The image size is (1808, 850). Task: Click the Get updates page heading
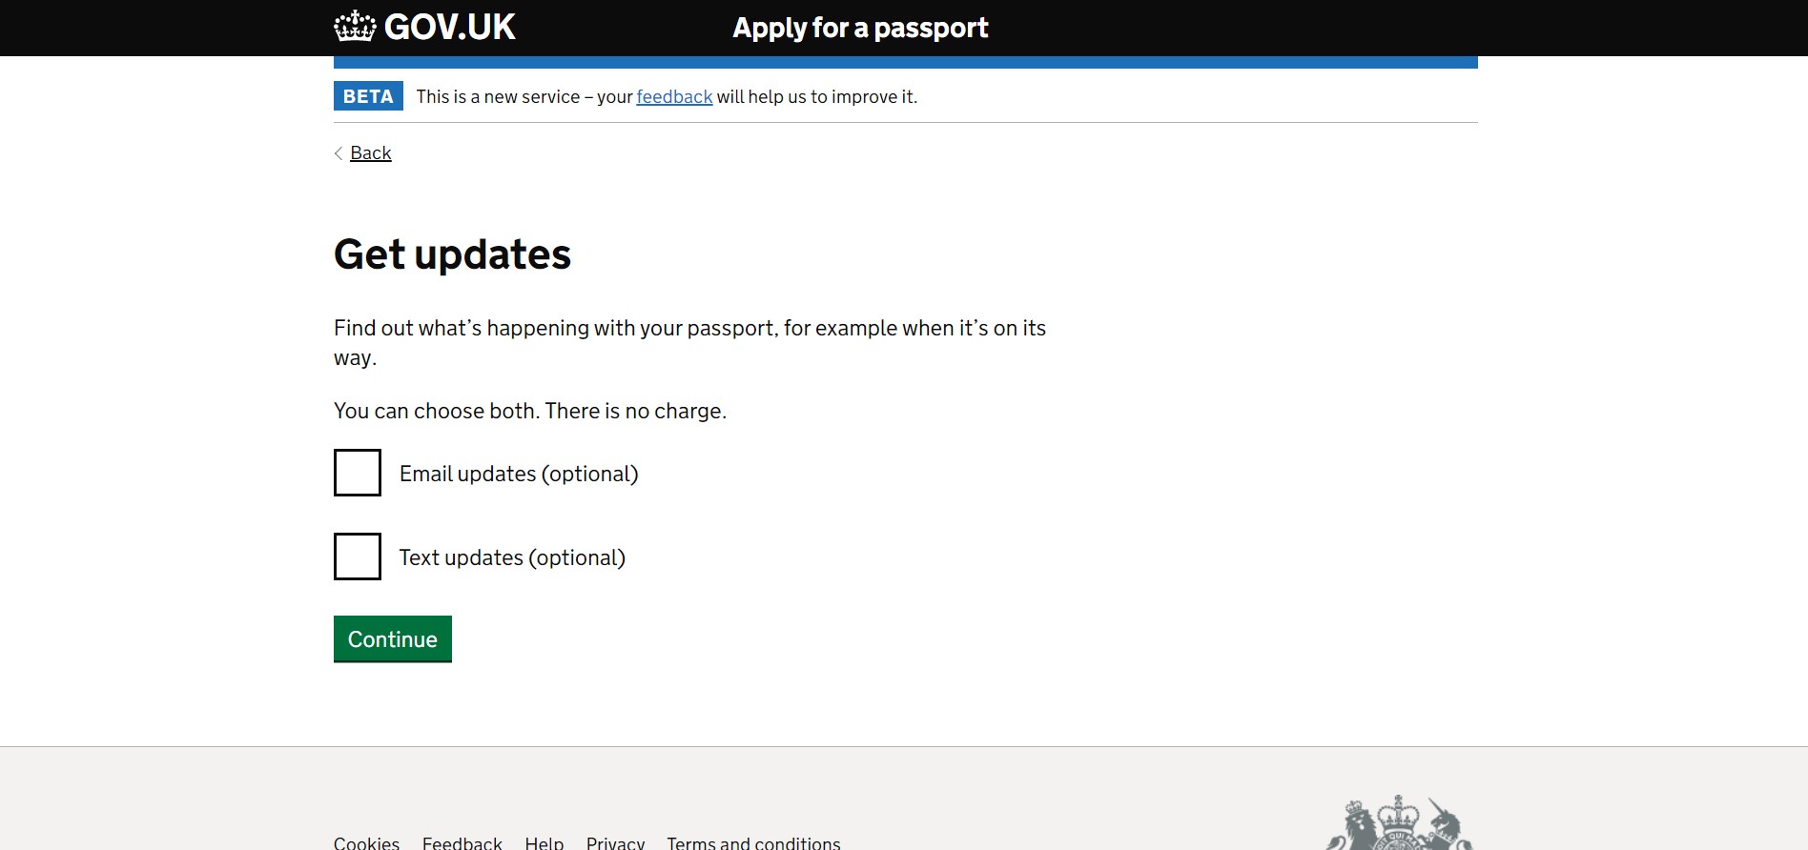[x=452, y=254]
